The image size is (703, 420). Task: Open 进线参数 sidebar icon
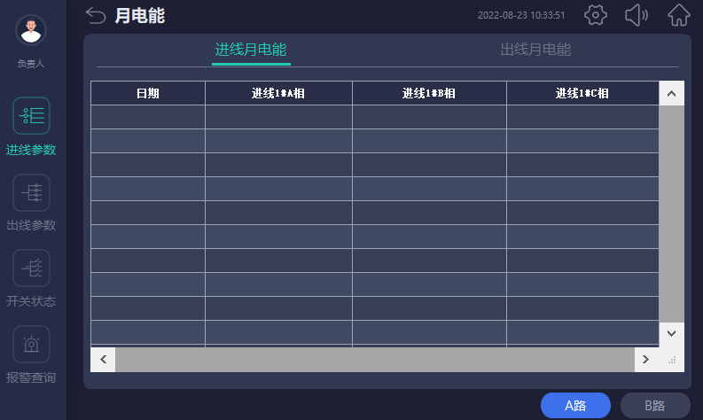coord(31,116)
